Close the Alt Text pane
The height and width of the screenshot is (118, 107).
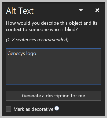point(97,10)
